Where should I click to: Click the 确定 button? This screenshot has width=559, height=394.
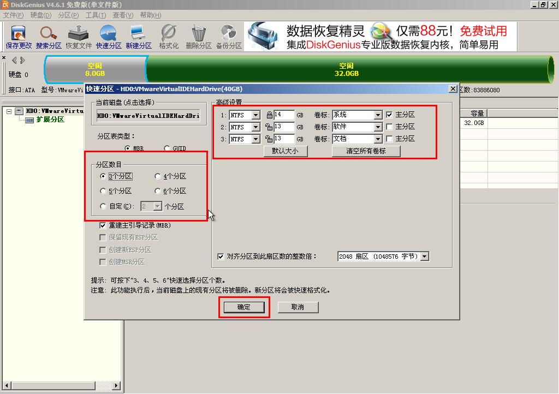pyautogui.click(x=244, y=307)
